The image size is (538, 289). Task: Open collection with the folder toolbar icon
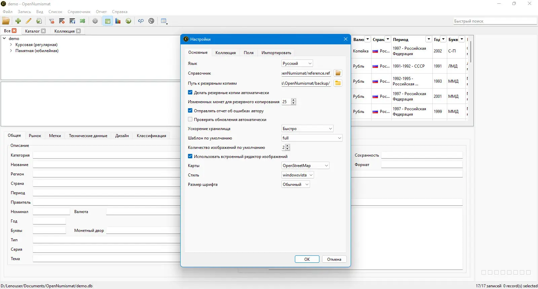(x=6, y=21)
